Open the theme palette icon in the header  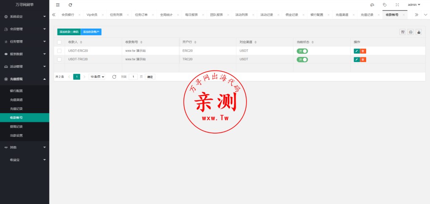[372, 5]
